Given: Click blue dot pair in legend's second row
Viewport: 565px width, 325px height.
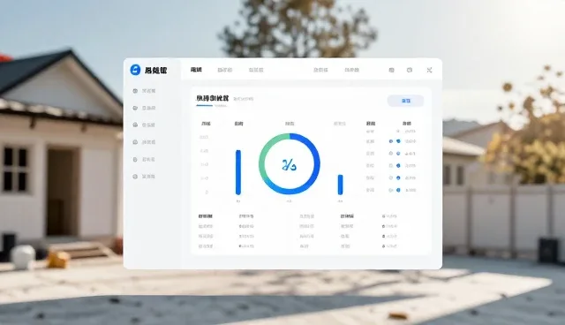Looking at the screenshot, I should (x=395, y=141).
